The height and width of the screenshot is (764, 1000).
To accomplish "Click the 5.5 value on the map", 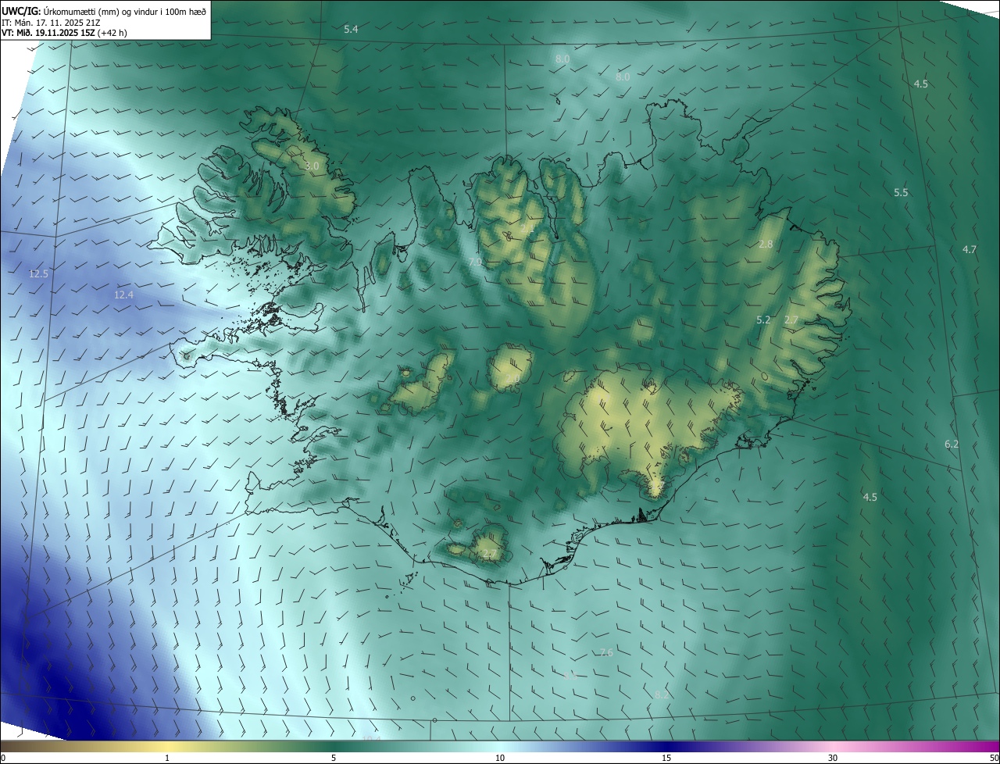I will [901, 192].
